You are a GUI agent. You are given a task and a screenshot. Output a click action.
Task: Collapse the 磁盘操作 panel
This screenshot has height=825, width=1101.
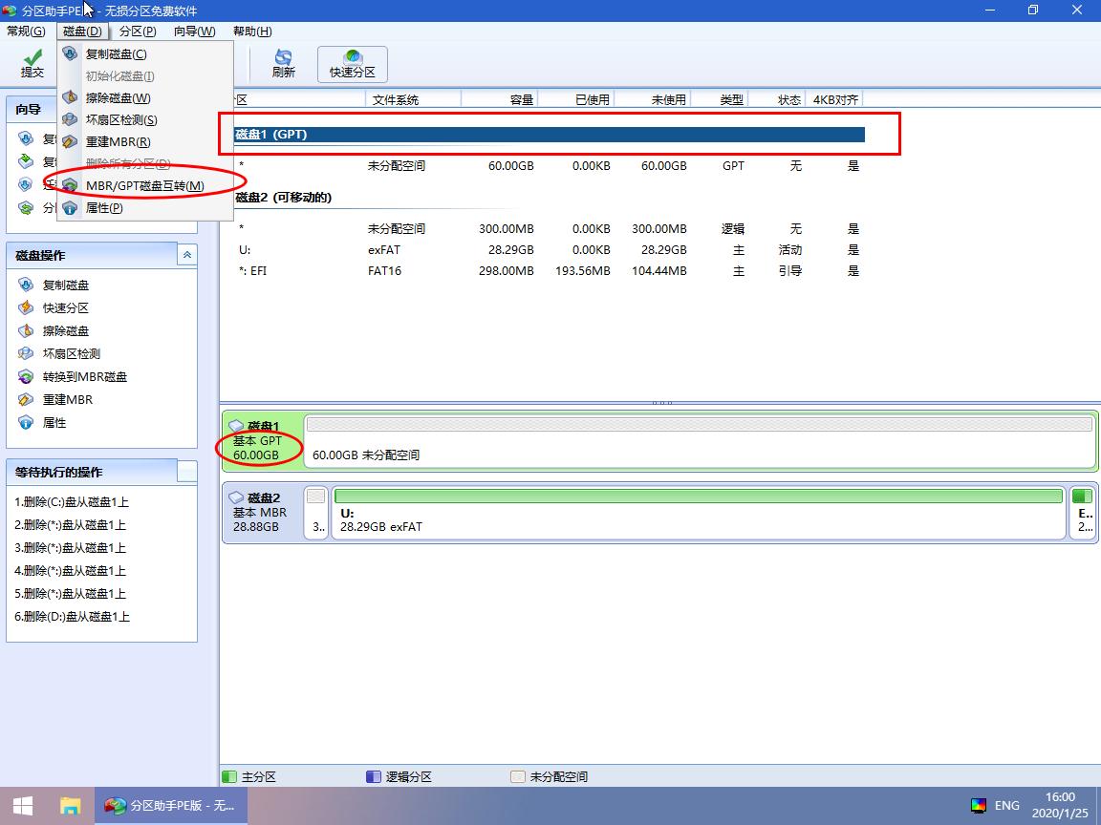187,255
